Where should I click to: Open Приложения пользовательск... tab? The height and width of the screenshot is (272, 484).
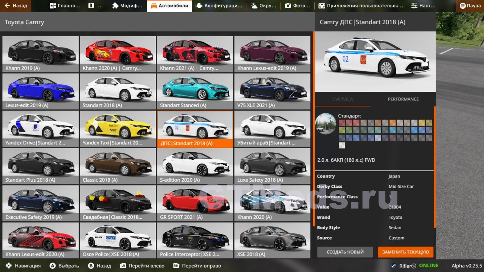360,6
